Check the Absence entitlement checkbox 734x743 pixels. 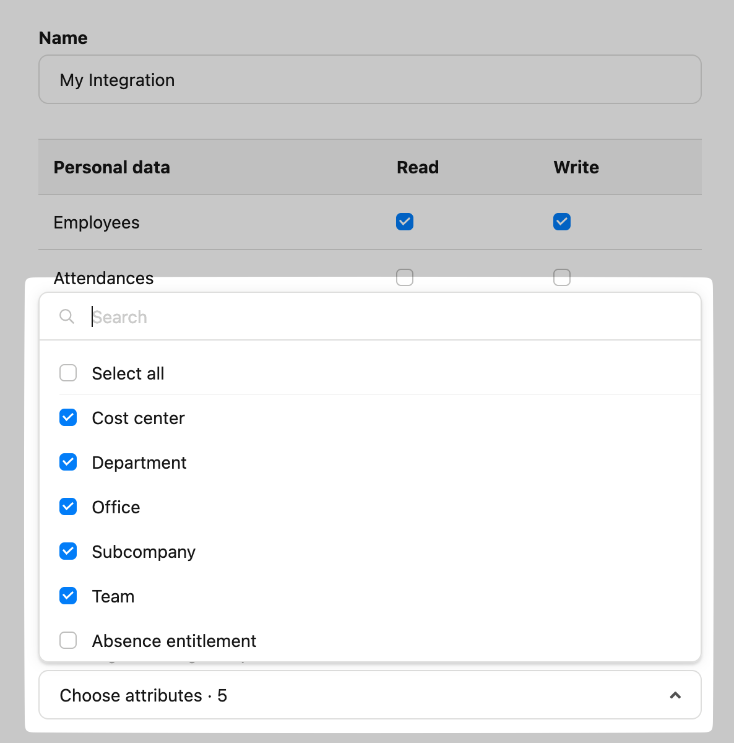click(68, 640)
